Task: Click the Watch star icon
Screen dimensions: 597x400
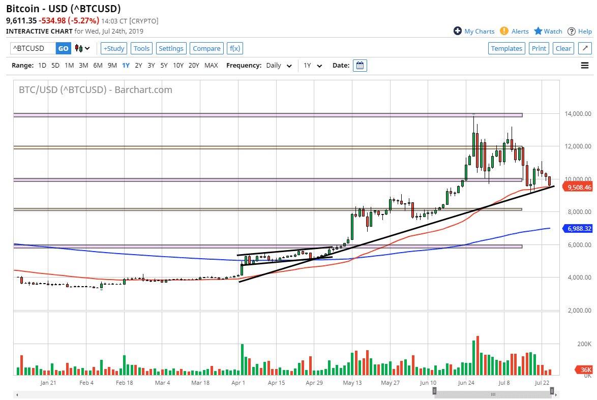Action: 538,31
